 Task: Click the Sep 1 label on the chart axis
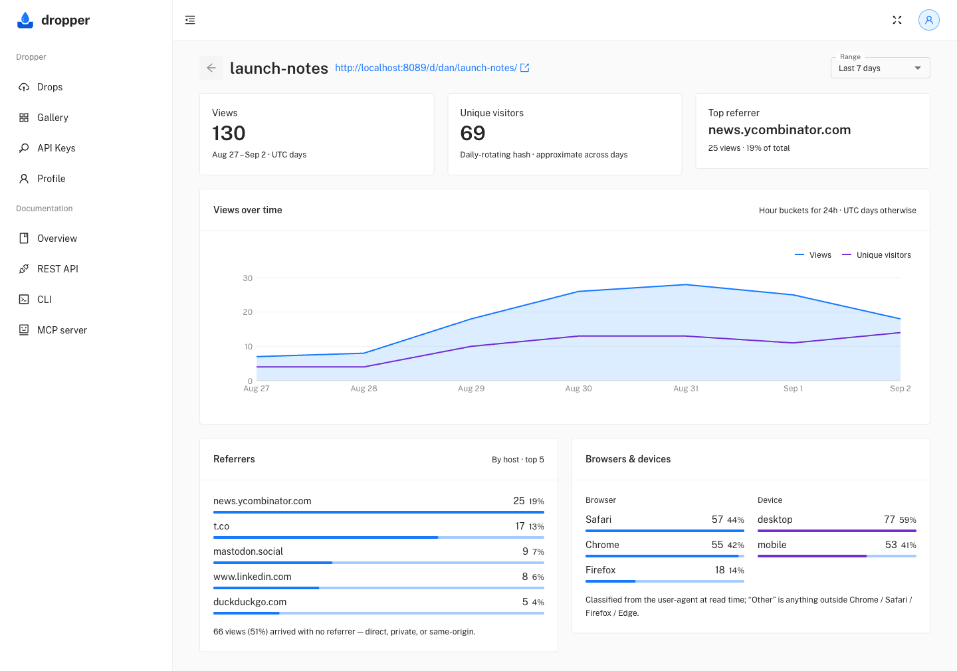pos(793,389)
